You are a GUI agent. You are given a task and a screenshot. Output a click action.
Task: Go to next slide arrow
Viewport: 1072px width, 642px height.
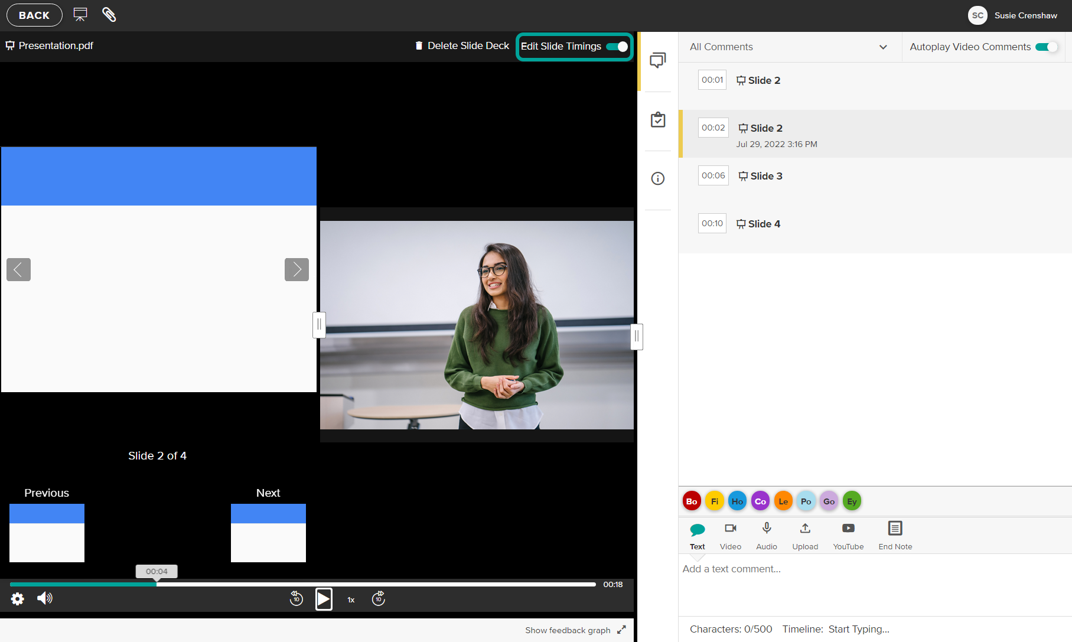(x=296, y=270)
